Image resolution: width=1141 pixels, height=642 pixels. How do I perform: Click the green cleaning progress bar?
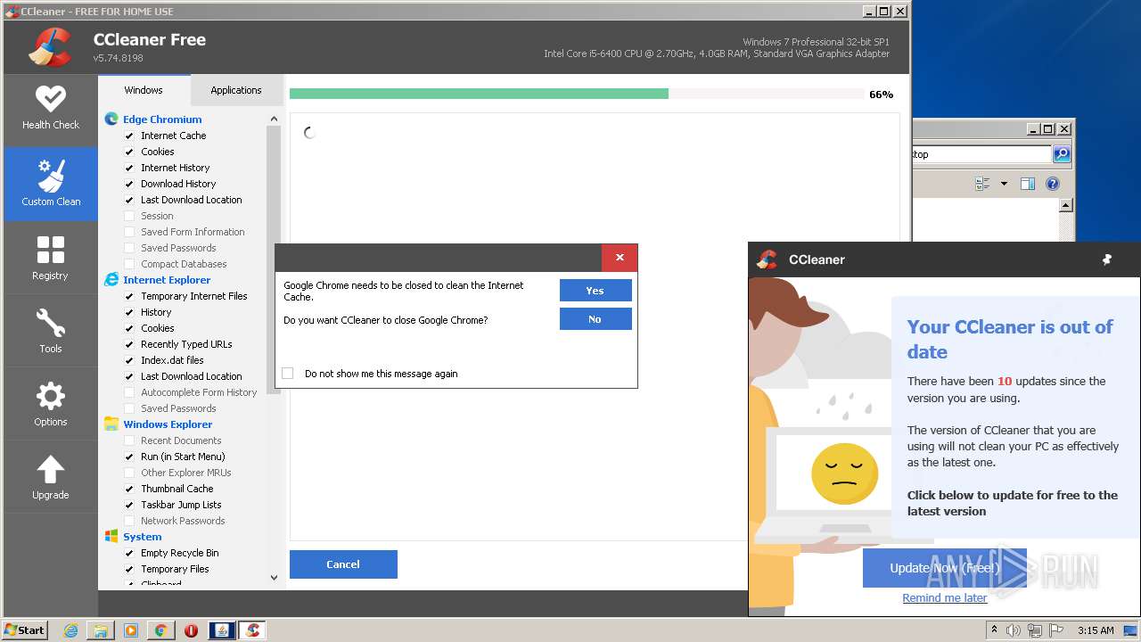click(x=479, y=94)
